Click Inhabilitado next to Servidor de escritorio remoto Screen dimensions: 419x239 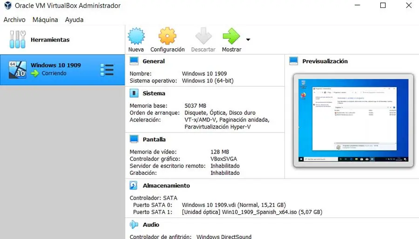click(x=225, y=166)
